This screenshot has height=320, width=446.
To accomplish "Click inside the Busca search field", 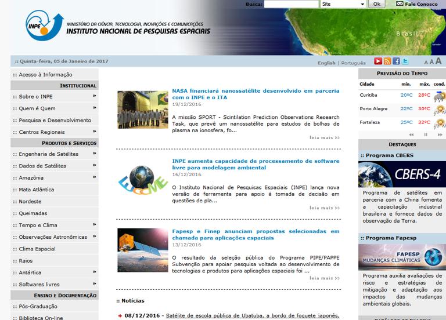I will click(x=290, y=4).
